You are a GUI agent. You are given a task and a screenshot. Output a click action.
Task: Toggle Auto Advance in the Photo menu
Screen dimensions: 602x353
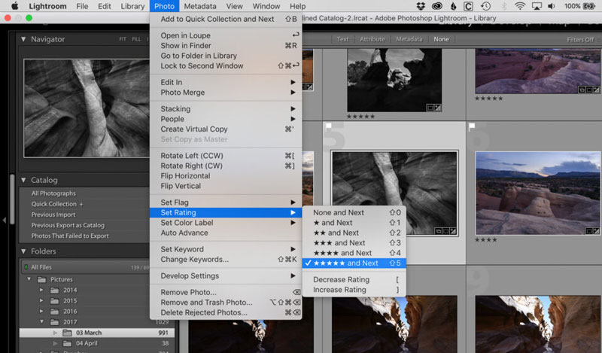[184, 233]
